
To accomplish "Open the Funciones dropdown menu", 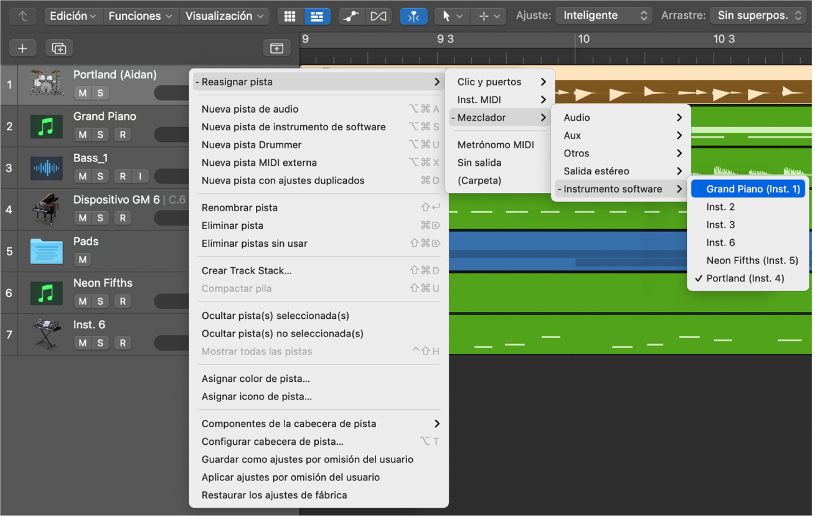I will [140, 16].
